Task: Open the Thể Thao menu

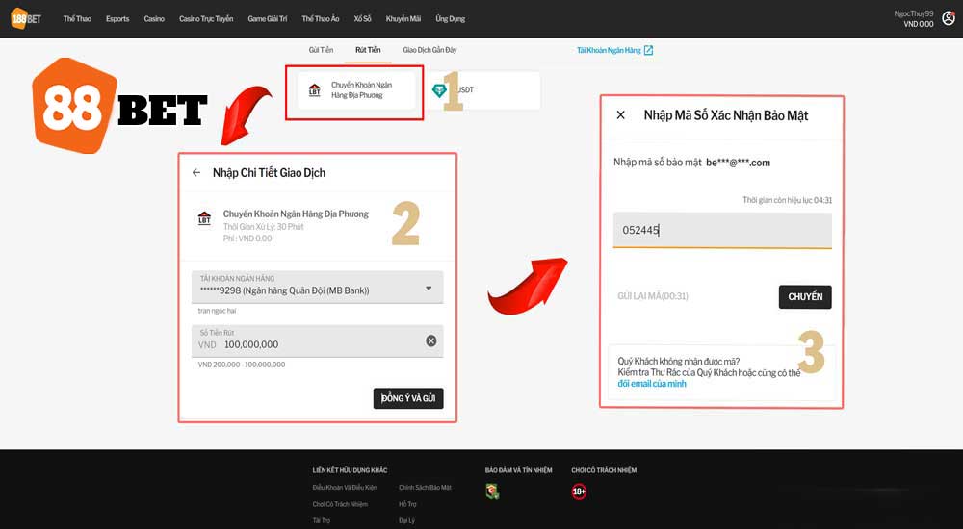Action: 77,19
